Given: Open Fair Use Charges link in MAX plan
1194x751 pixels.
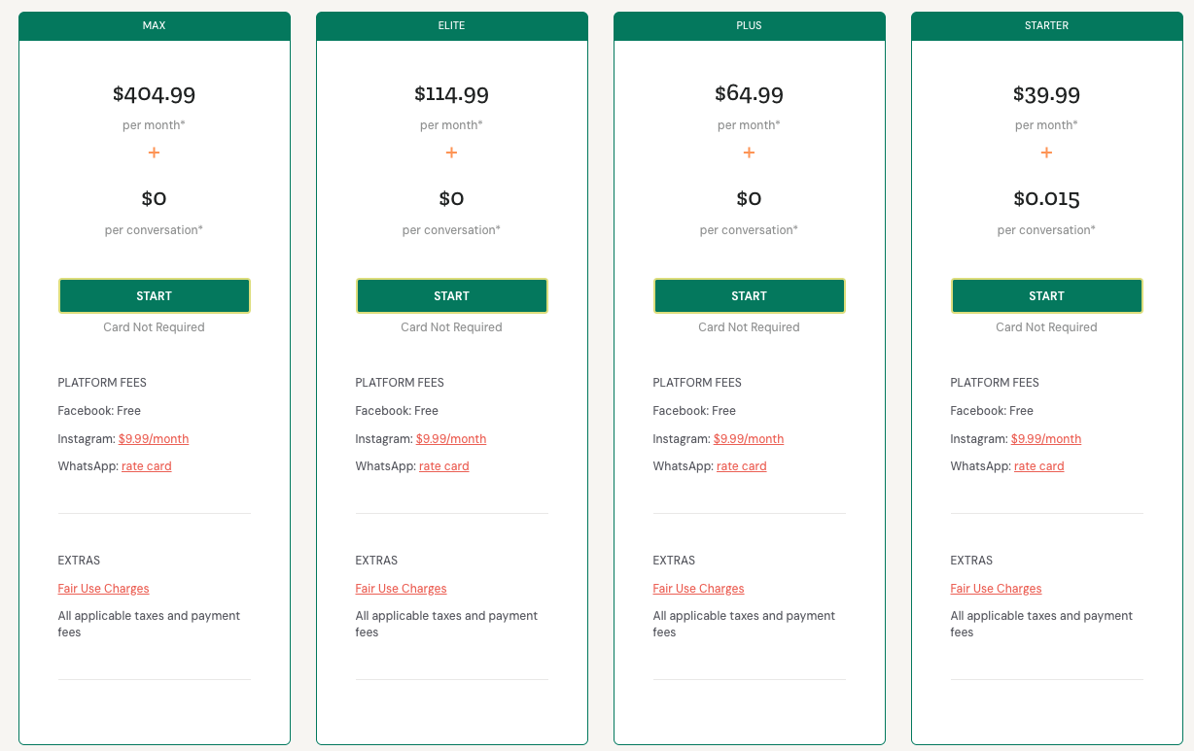Looking at the screenshot, I should [103, 589].
